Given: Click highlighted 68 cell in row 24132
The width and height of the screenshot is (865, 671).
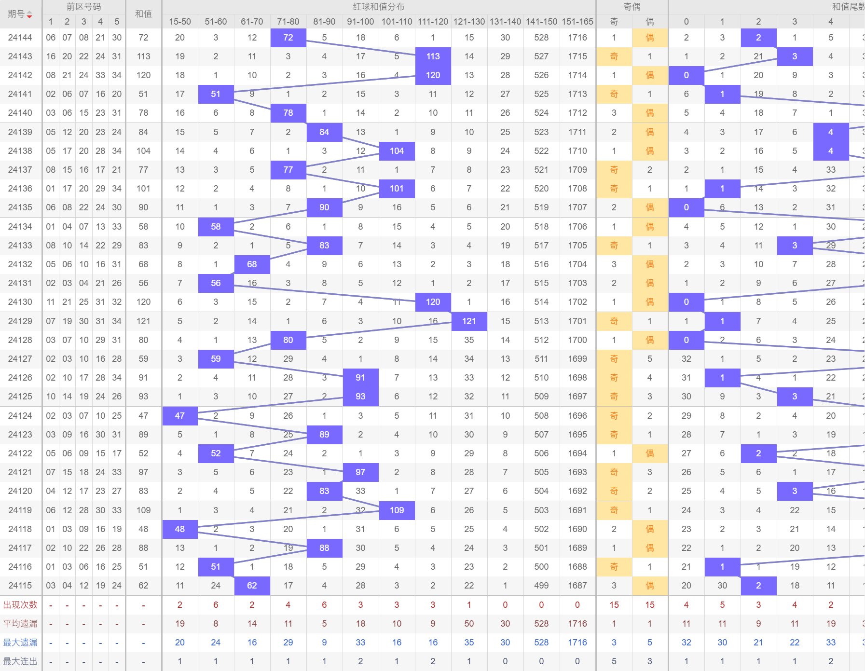Looking at the screenshot, I should tap(252, 264).
